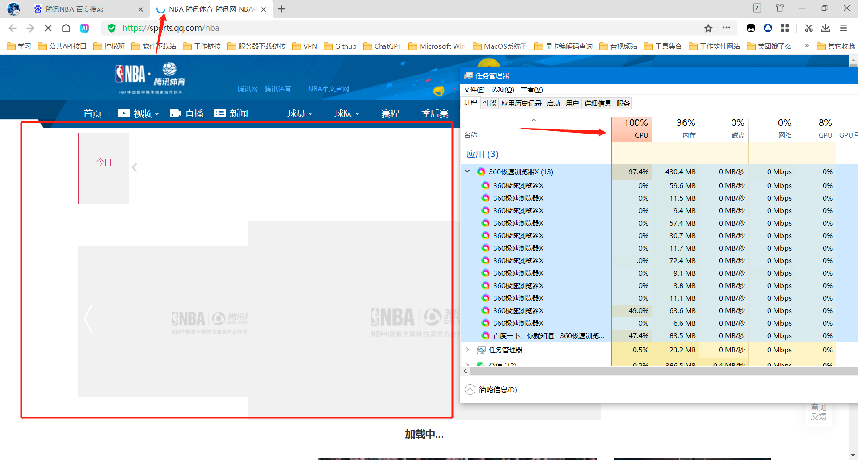Open the 学习 bookmark folder
Image resolution: width=858 pixels, height=460 pixels.
click(19, 46)
